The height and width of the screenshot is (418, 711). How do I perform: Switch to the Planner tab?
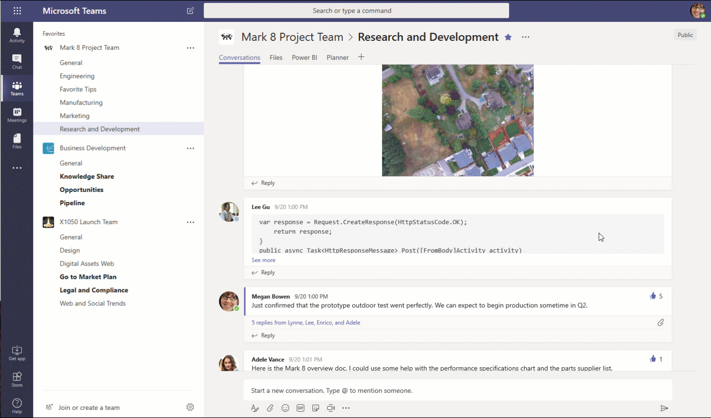(x=337, y=57)
